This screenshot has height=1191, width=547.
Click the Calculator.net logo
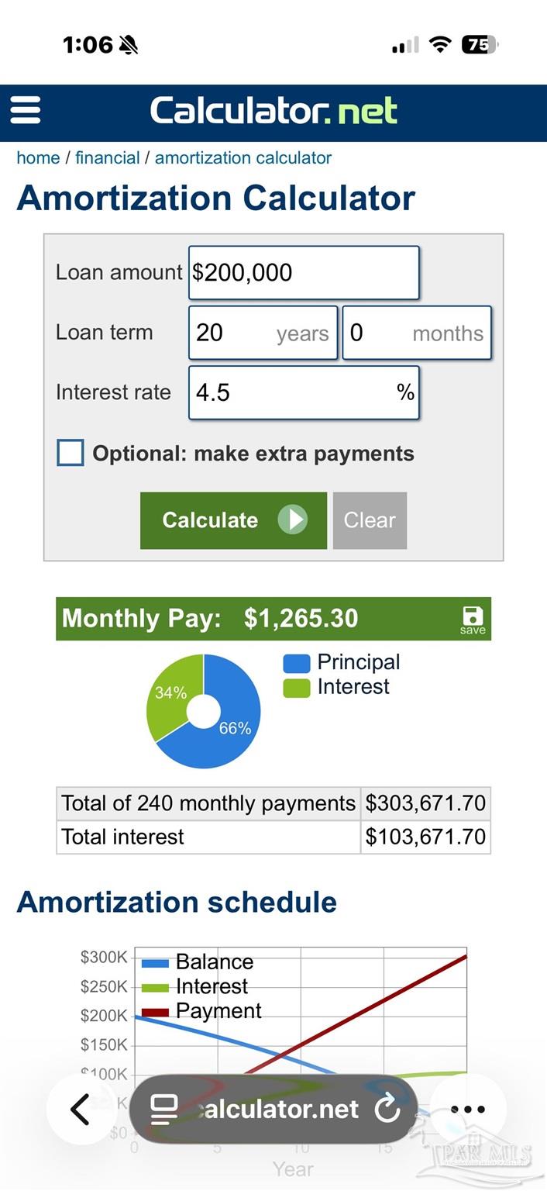(x=273, y=111)
